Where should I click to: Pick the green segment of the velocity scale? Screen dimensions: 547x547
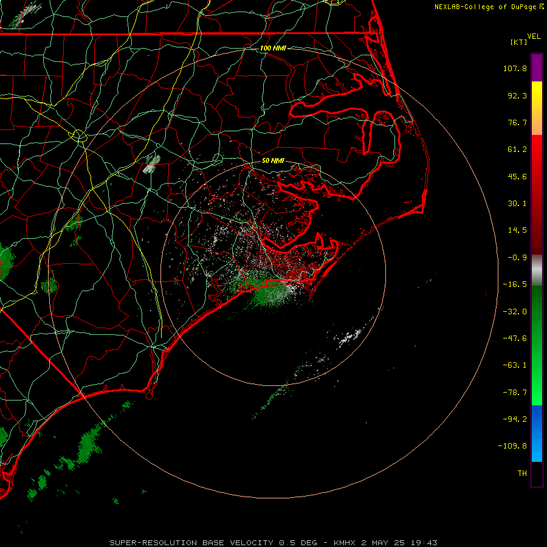point(537,345)
